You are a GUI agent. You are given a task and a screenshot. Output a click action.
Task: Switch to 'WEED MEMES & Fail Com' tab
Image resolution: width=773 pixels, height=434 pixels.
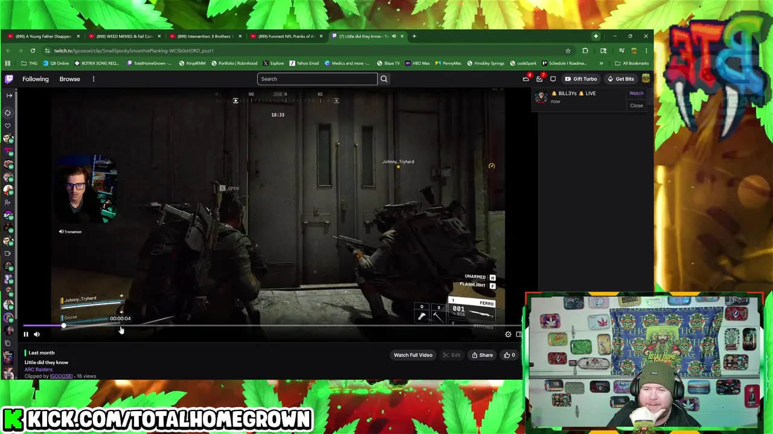(x=124, y=36)
